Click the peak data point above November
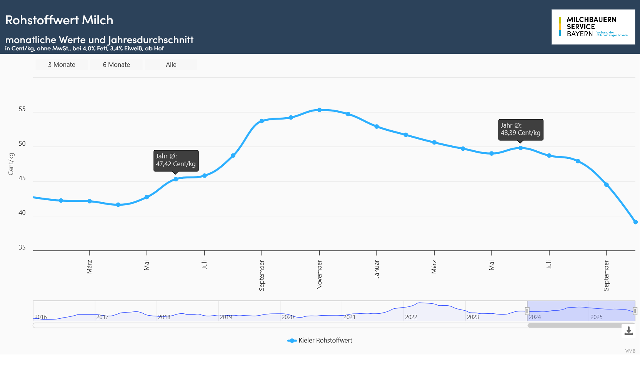 coord(319,110)
